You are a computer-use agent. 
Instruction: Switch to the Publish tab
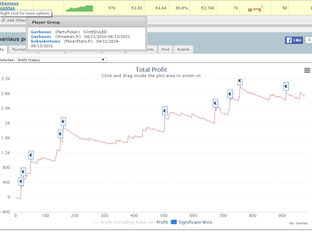click(183, 49)
